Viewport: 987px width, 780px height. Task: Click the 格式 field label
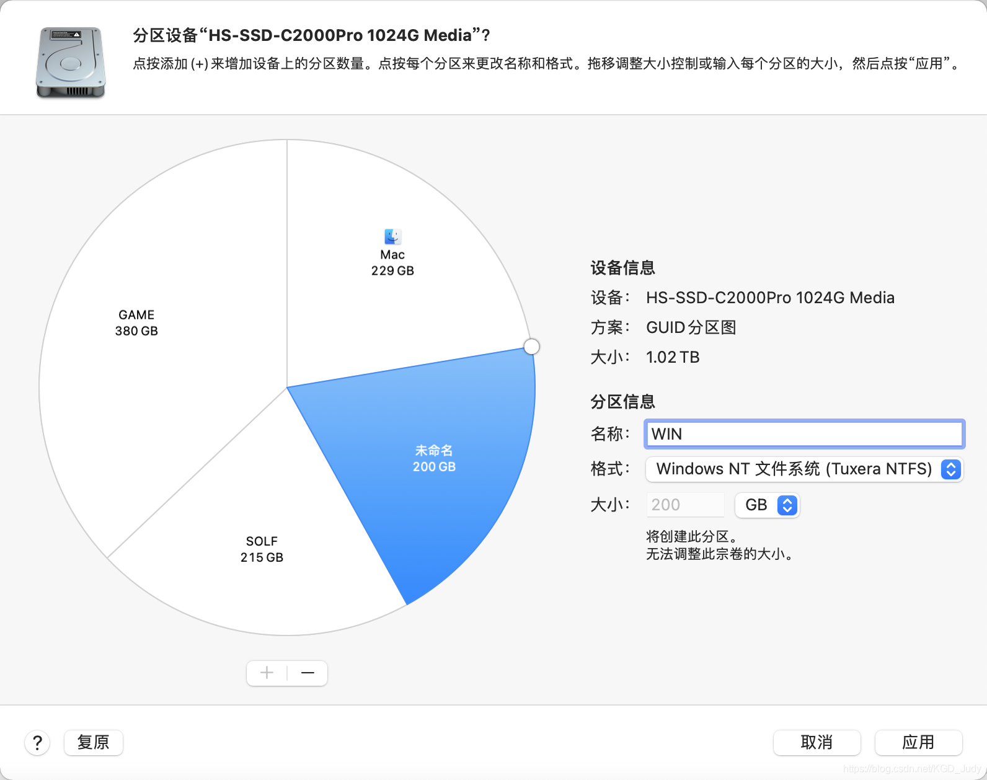610,469
